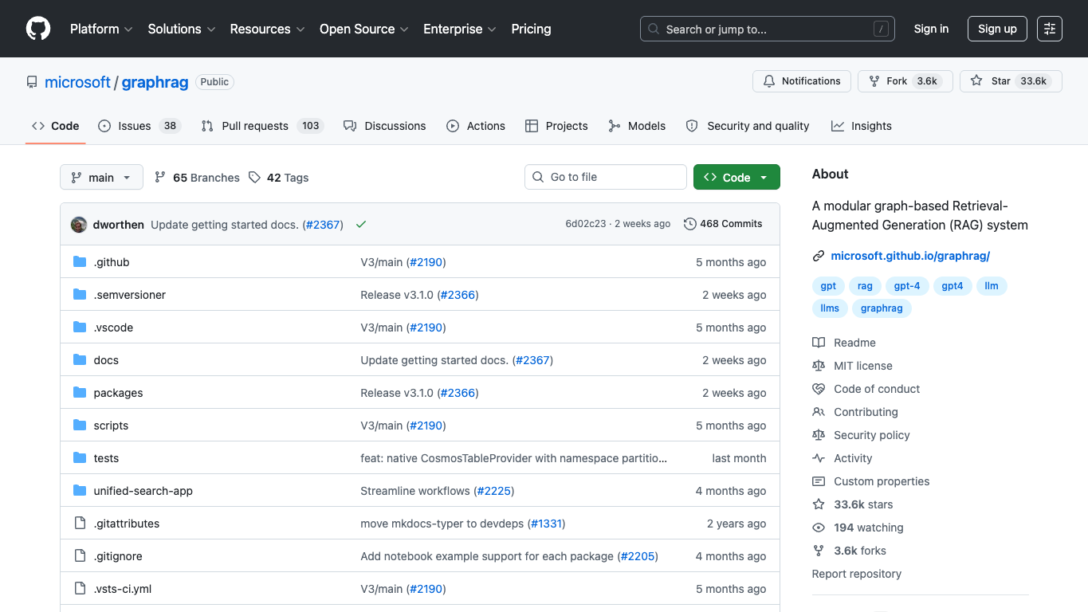
Task: Select the gpt-4 topic tag
Action: (x=907, y=286)
